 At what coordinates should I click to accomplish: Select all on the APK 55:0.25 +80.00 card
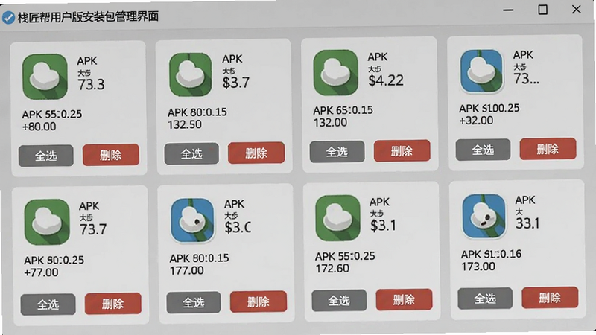click(46, 156)
